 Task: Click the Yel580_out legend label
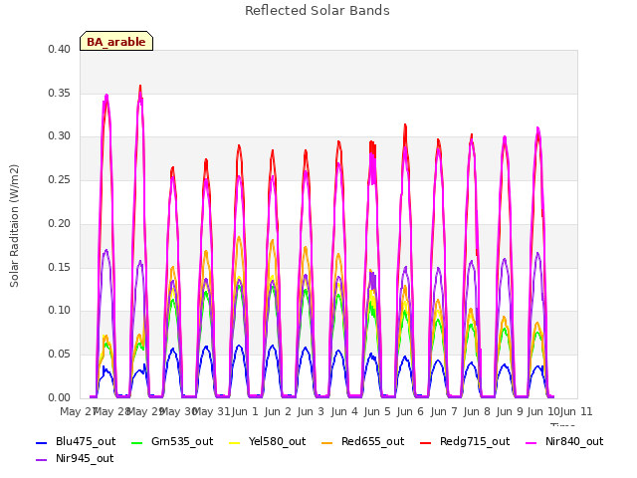pyautogui.click(x=277, y=441)
